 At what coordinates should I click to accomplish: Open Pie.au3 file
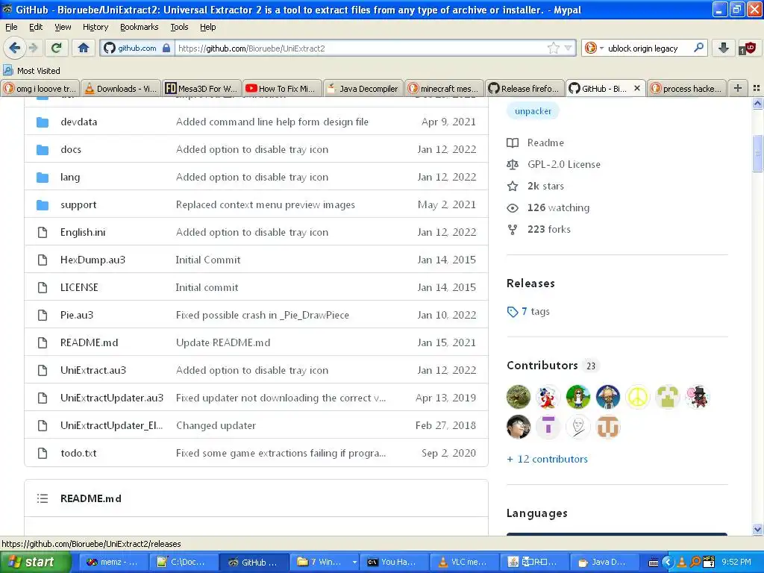(x=77, y=316)
